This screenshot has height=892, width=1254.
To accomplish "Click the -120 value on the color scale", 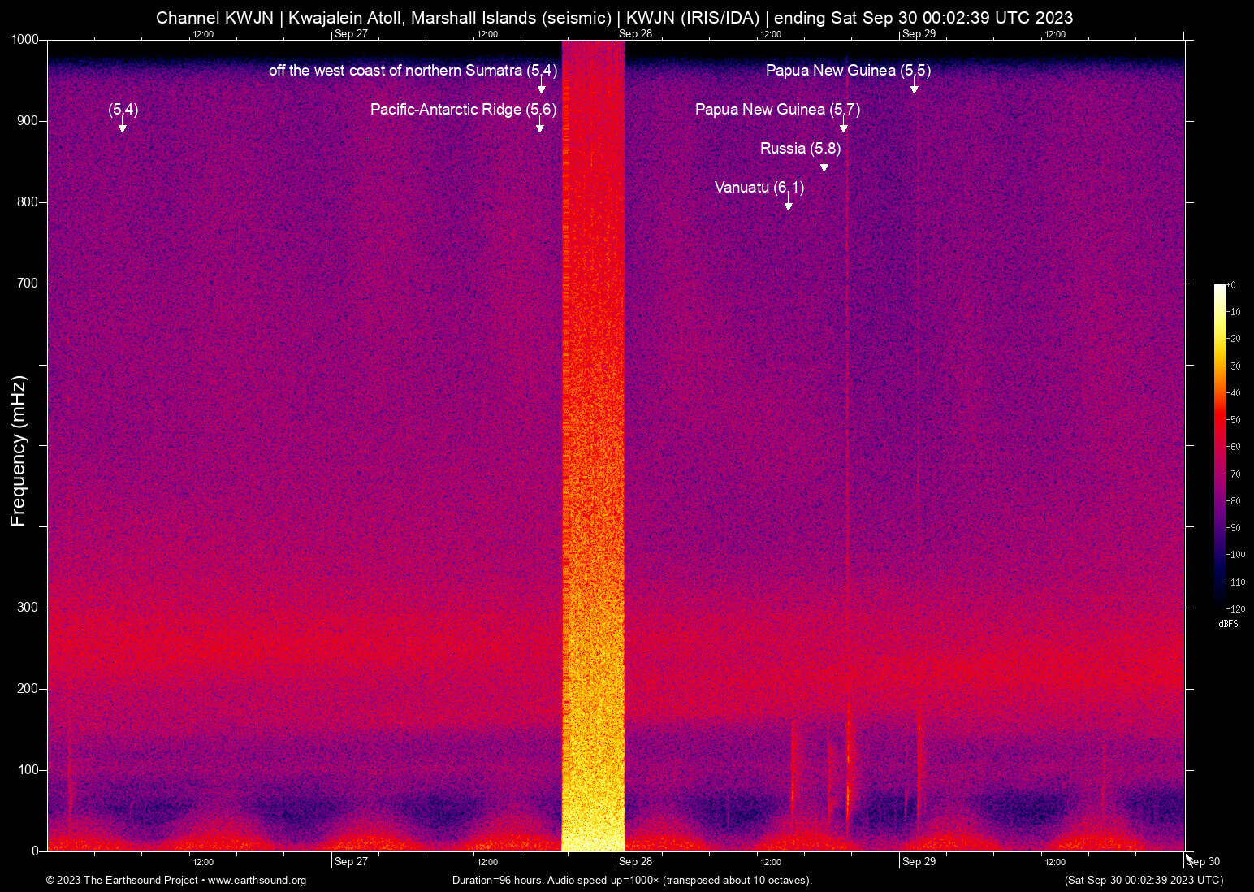I will click(1235, 609).
